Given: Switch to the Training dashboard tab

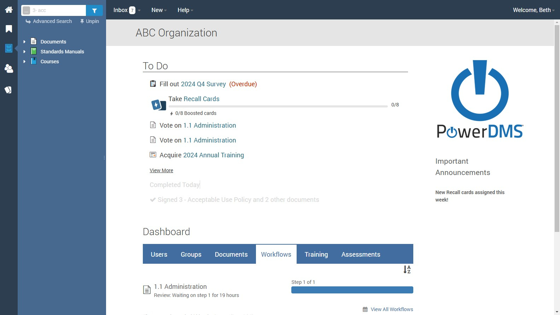Looking at the screenshot, I should (316, 254).
